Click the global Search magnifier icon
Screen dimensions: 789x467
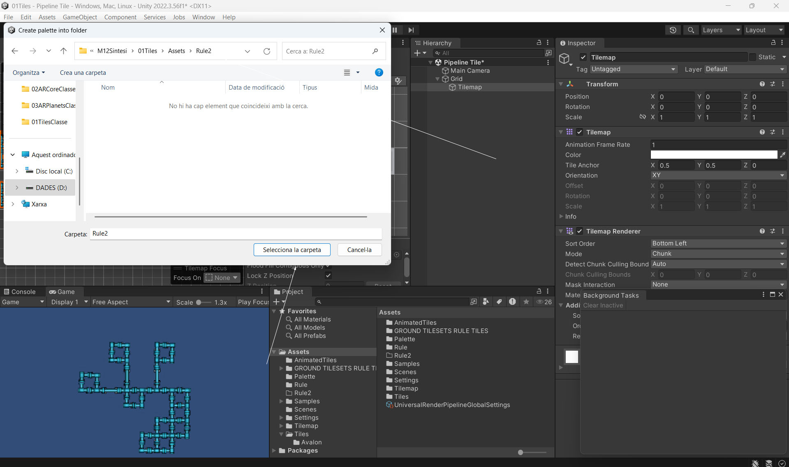[x=691, y=30]
